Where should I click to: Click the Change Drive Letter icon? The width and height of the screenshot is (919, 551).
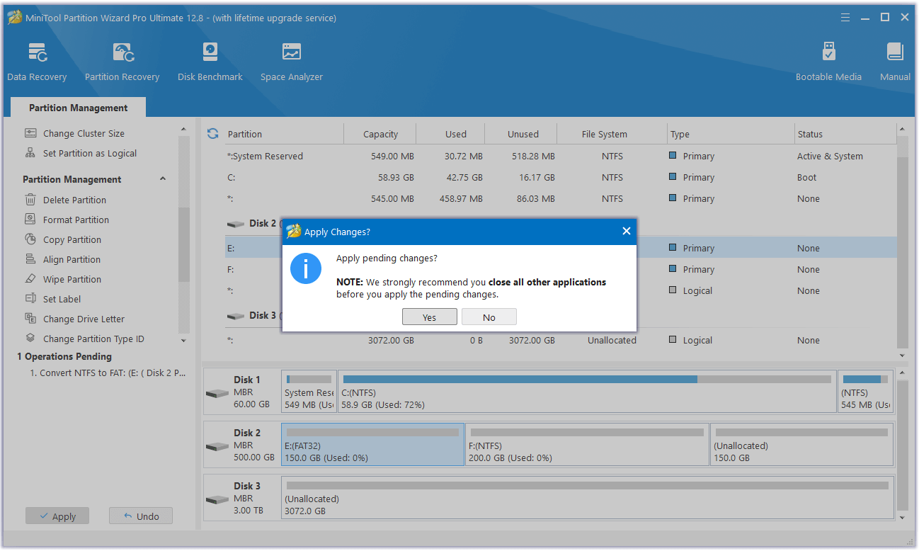point(30,319)
